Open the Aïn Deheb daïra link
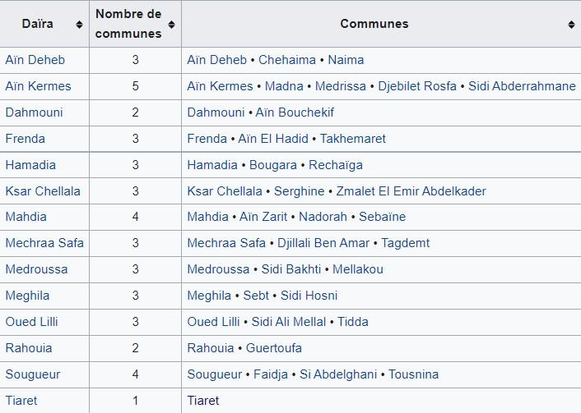This screenshot has height=413, width=581. (x=35, y=60)
